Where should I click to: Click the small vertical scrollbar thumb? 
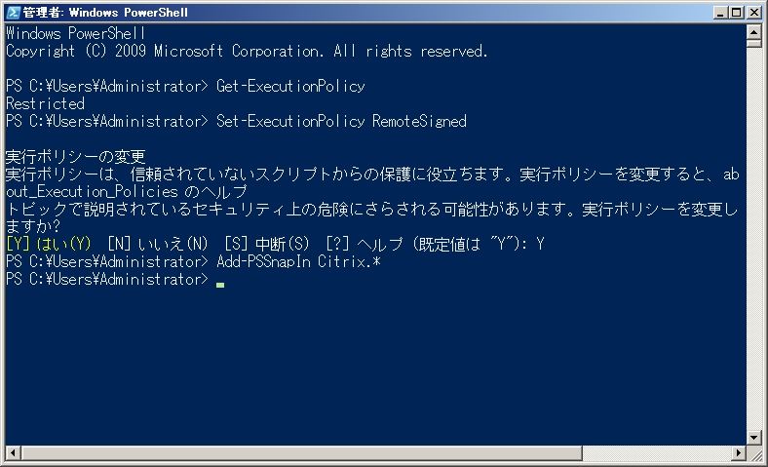753,43
